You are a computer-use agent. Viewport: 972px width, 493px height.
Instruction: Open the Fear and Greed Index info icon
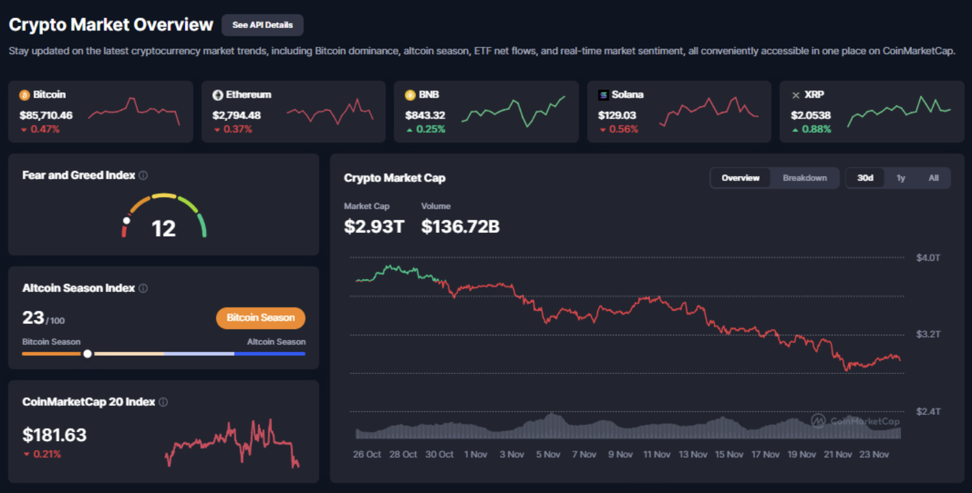143,175
